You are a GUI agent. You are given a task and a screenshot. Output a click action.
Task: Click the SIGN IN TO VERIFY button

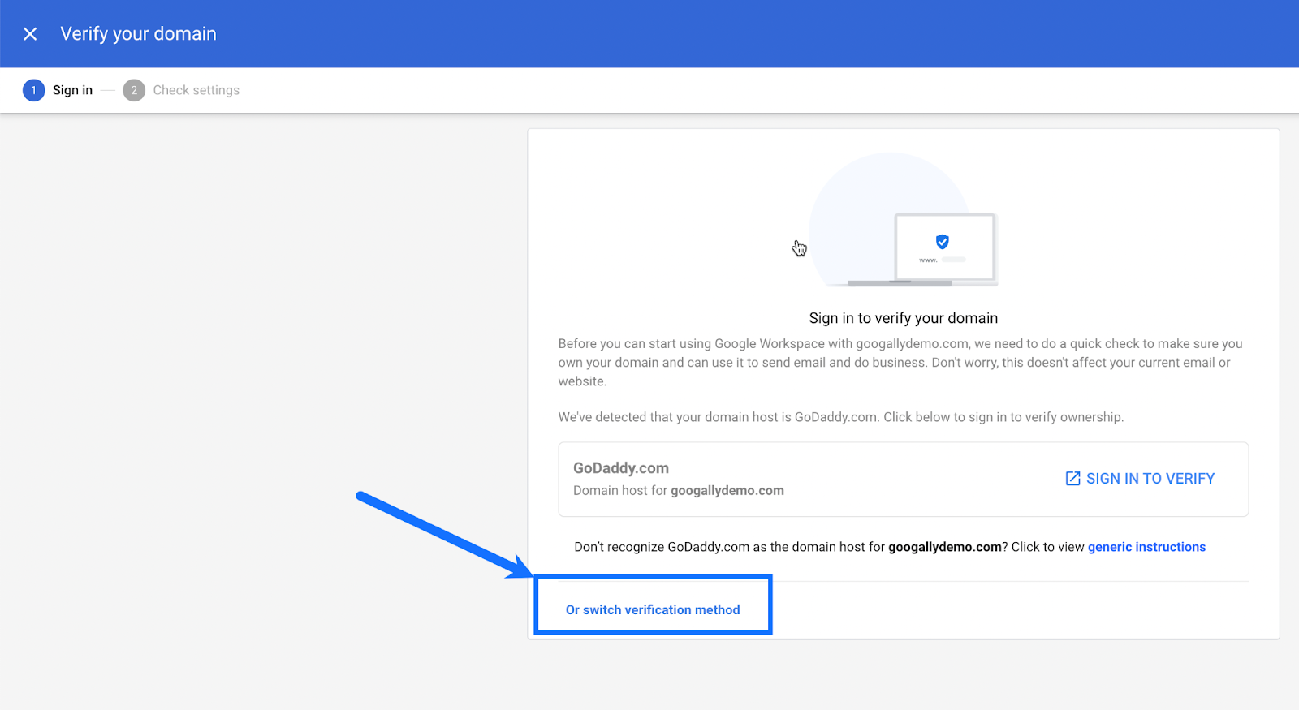1140,479
